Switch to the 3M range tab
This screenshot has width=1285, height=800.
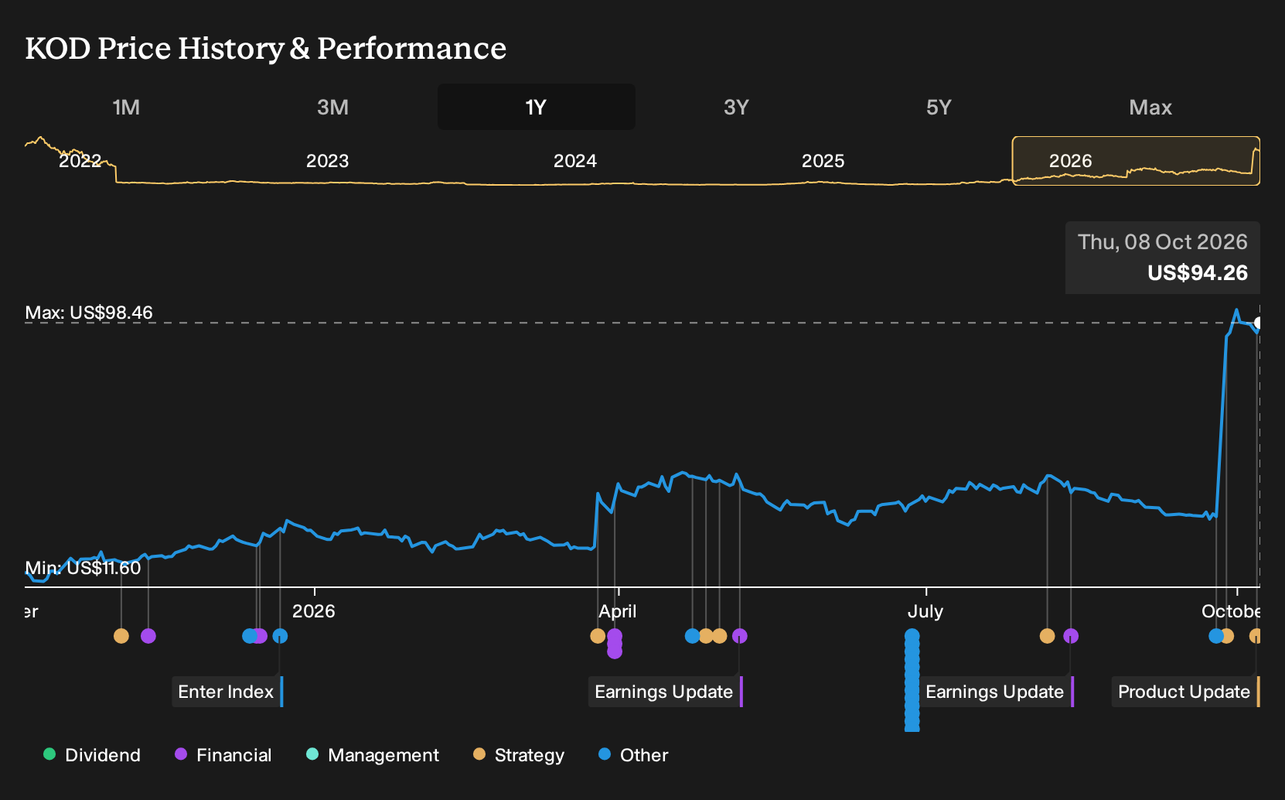point(332,107)
